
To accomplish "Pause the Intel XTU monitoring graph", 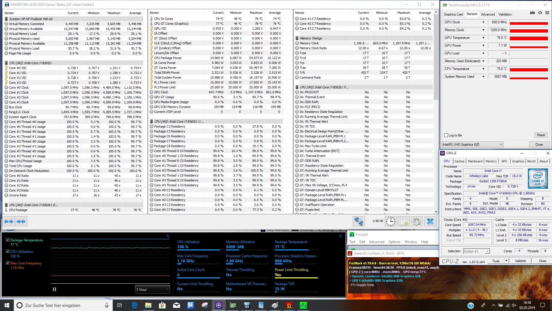I will coord(54,289).
